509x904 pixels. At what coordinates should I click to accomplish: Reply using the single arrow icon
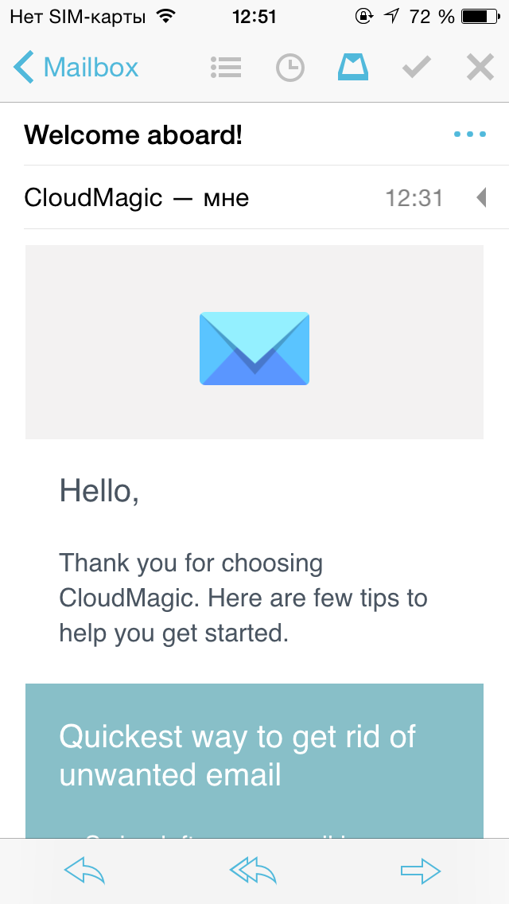[85, 871]
